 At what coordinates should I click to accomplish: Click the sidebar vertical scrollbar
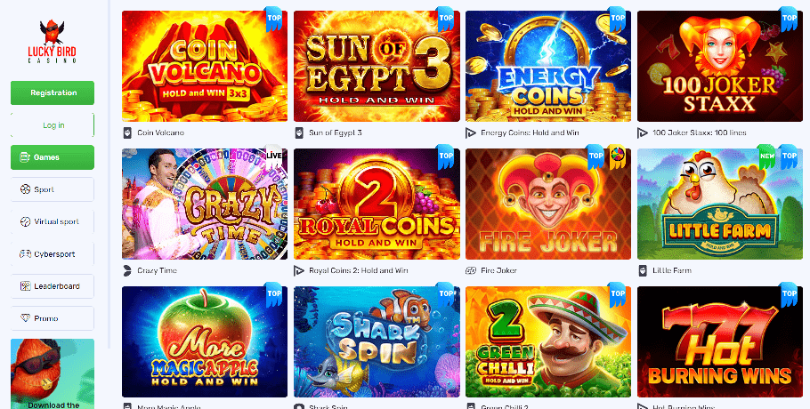click(109, 173)
